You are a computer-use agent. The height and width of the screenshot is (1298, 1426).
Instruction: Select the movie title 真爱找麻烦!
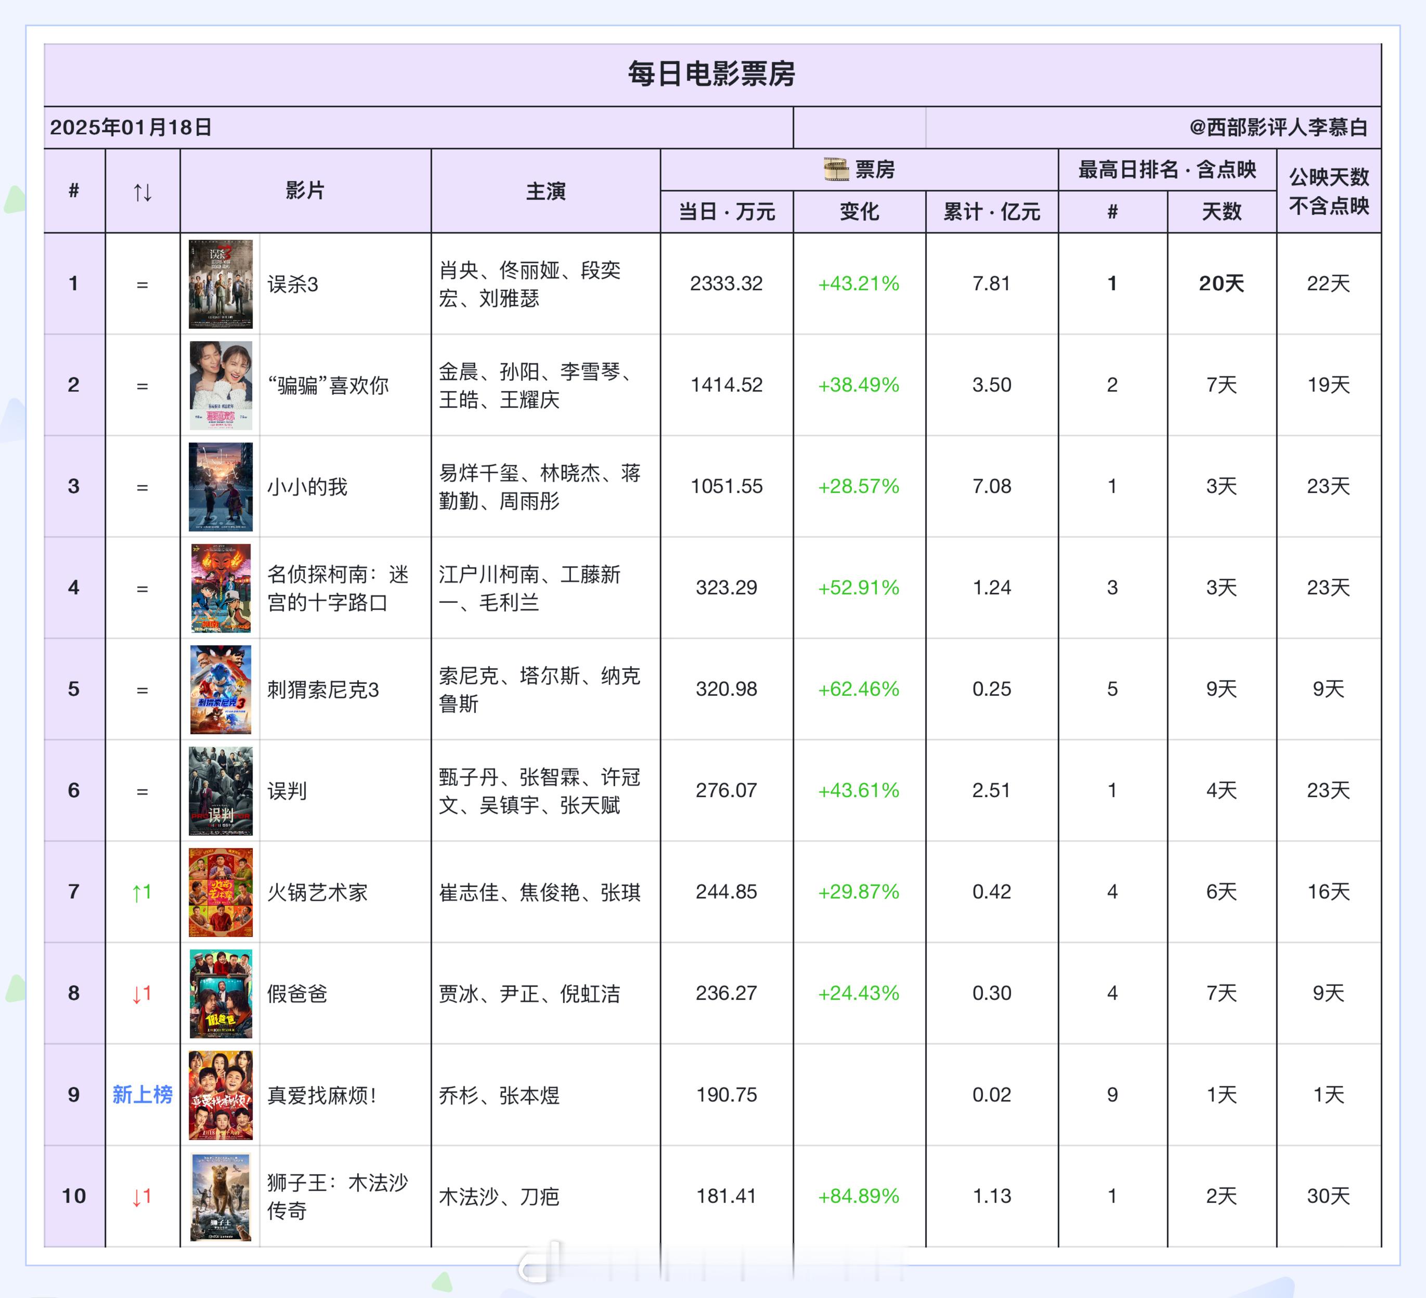point(322,1096)
